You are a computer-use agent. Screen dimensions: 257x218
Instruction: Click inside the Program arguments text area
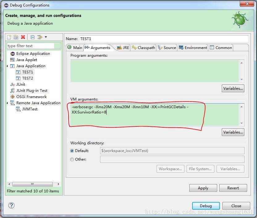(154, 71)
